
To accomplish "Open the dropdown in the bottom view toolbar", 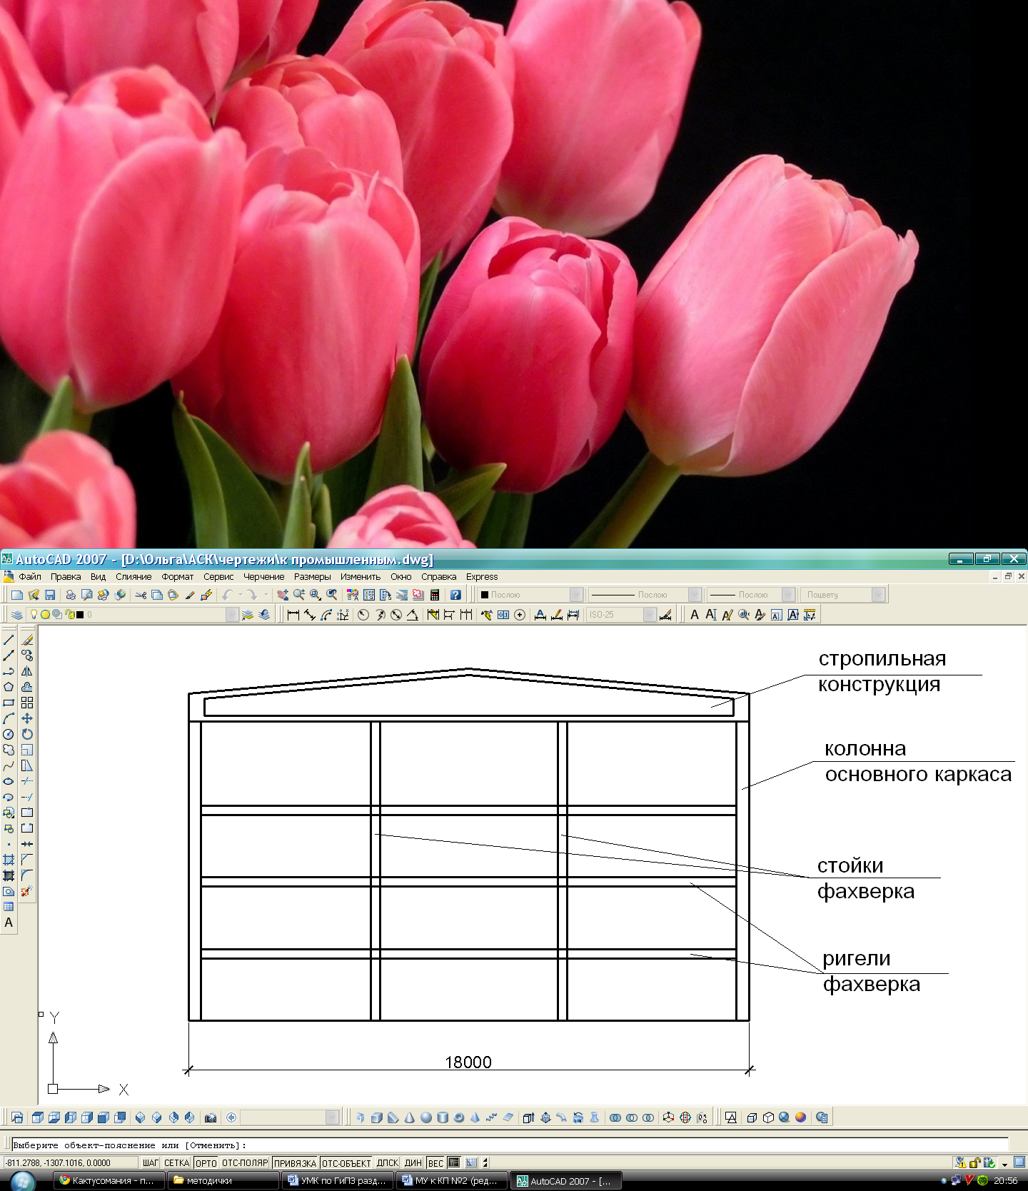I will (x=332, y=1117).
